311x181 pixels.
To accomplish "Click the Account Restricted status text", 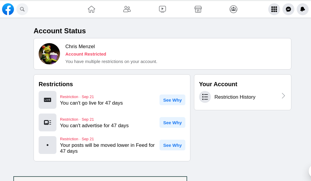I will (86, 54).
